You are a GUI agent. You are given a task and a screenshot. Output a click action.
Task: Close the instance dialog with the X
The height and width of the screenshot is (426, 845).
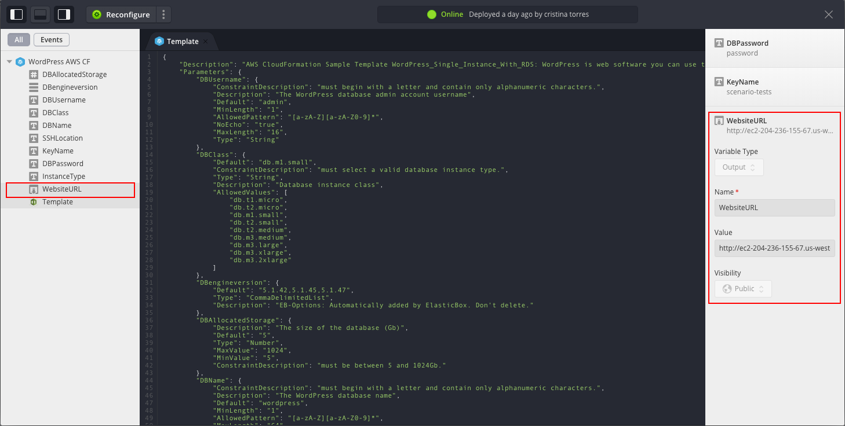click(x=829, y=14)
